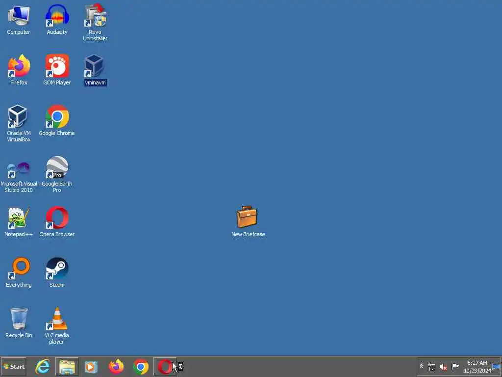Viewport: 502px width, 377px height.
Task: Show hidden system tray icons
Action: click(x=421, y=366)
